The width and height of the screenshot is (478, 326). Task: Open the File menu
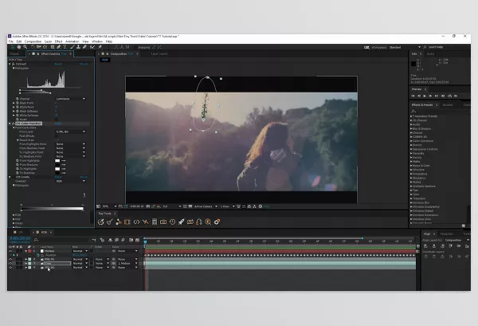pos(10,41)
